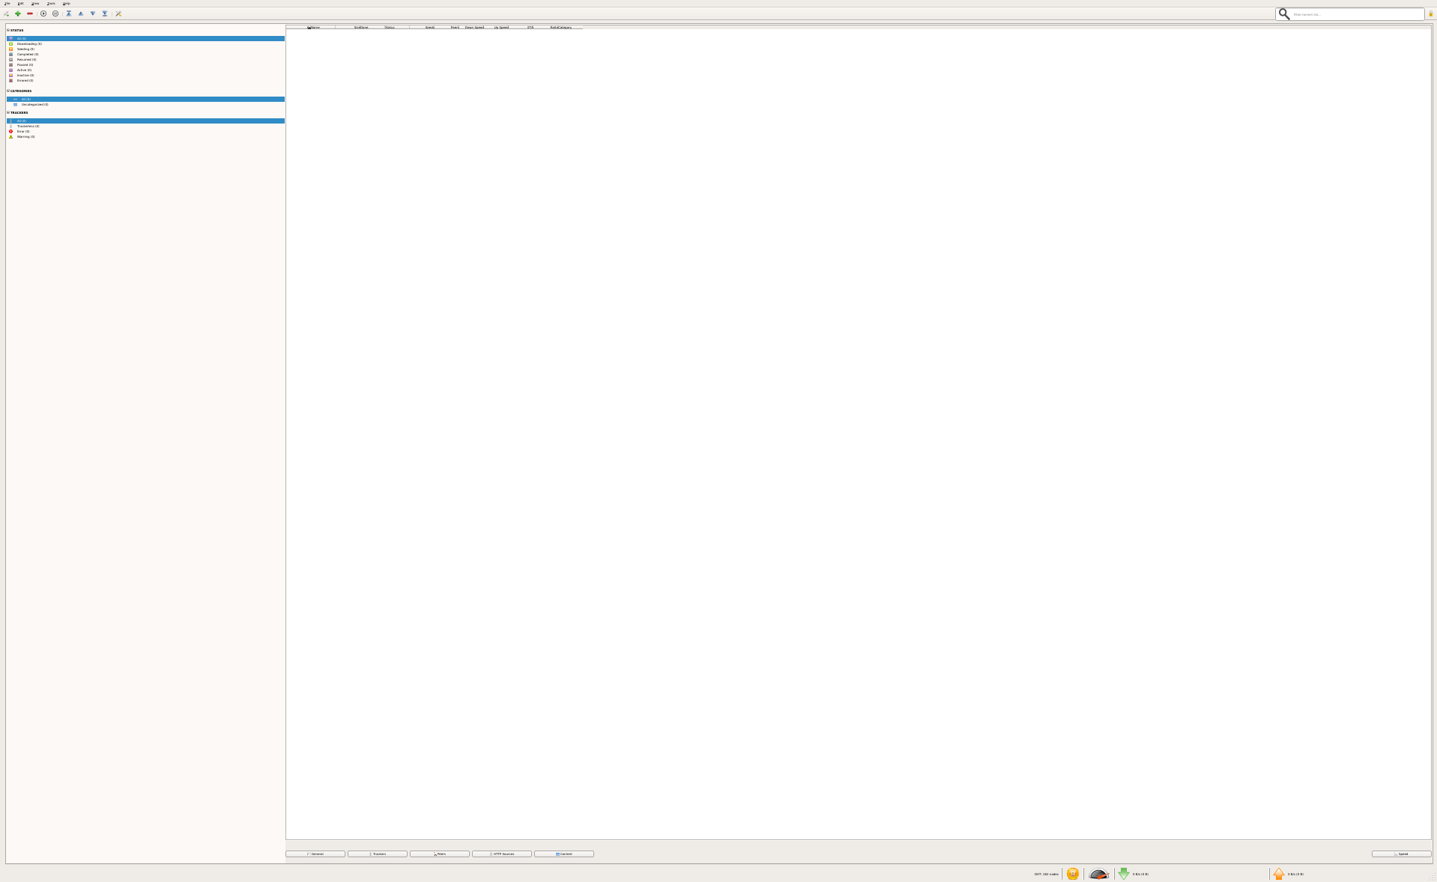1437x882 pixels.
Task: Click the Filter torrent list search field
Action: pyautogui.click(x=1356, y=14)
